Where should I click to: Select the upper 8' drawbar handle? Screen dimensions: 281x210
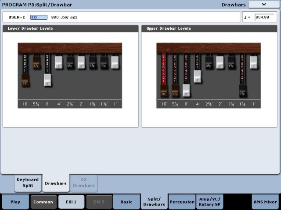click(x=186, y=91)
